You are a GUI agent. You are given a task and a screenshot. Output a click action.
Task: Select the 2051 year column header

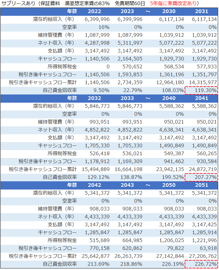click(202, 185)
